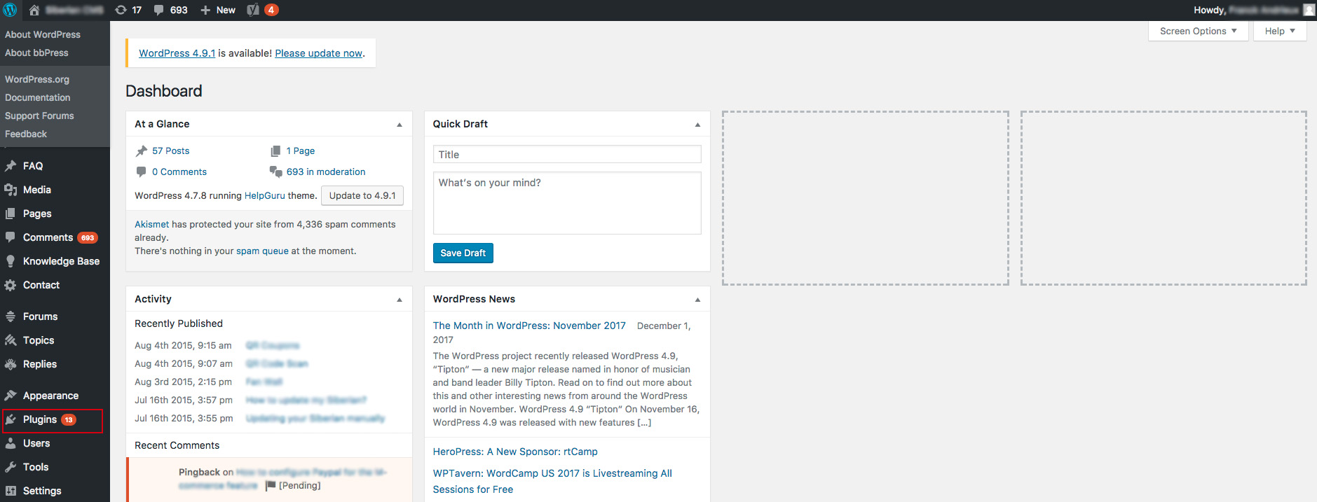
Task: Collapse the WordPress News panel
Action: [697, 300]
